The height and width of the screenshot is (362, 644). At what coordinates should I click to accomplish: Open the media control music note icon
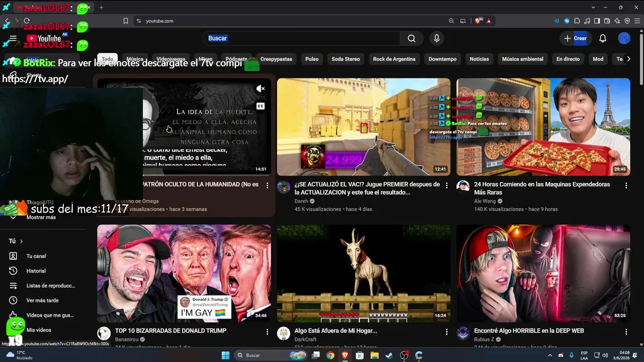coord(587,21)
